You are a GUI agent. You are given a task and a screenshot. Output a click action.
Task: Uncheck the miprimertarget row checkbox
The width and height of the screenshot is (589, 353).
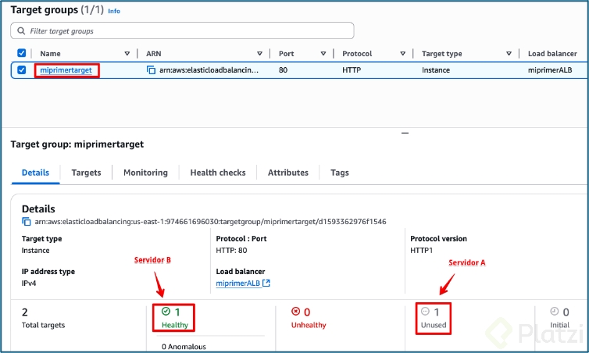[22, 70]
